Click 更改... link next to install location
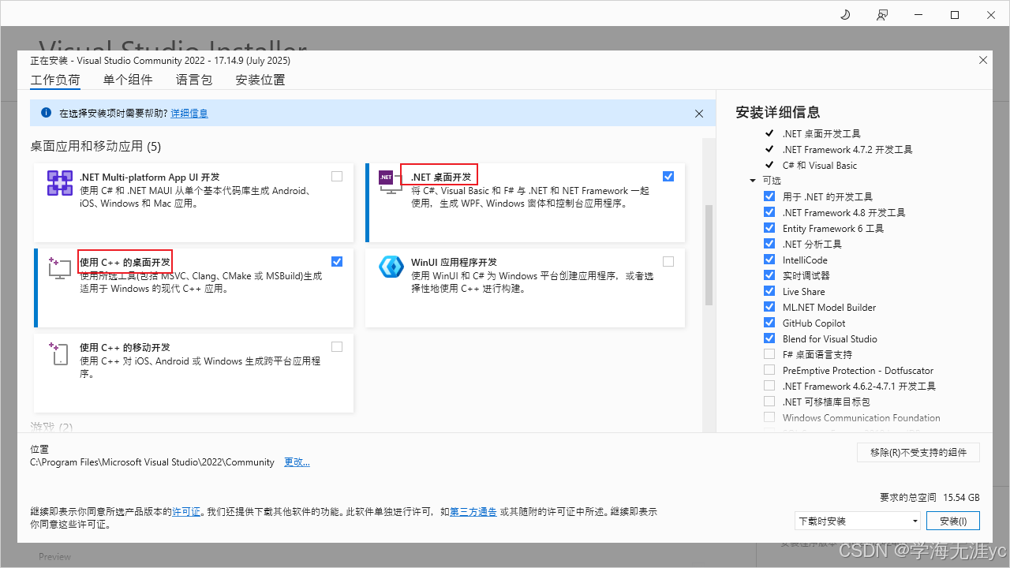Screen dimensions: 1010x568 tap(297, 462)
